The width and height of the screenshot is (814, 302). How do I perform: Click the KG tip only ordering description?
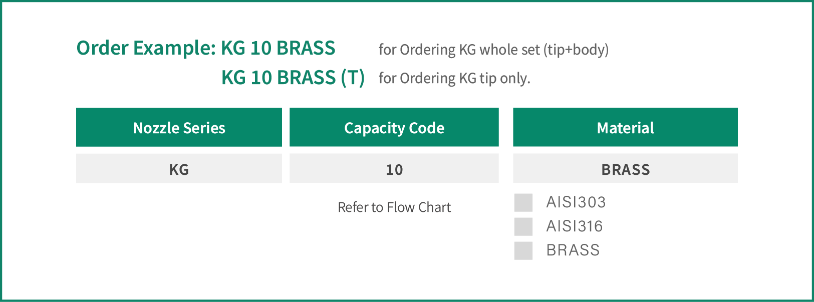(x=454, y=78)
